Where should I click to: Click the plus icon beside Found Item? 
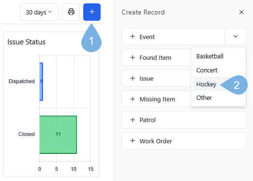pyautogui.click(x=133, y=57)
